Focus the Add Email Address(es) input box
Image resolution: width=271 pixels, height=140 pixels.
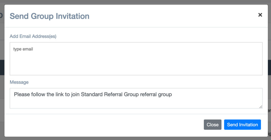(x=136, y=59)
